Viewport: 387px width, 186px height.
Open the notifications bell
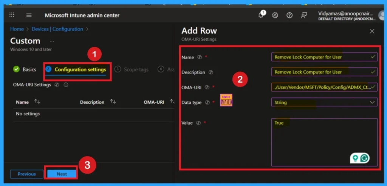[261, 15]
